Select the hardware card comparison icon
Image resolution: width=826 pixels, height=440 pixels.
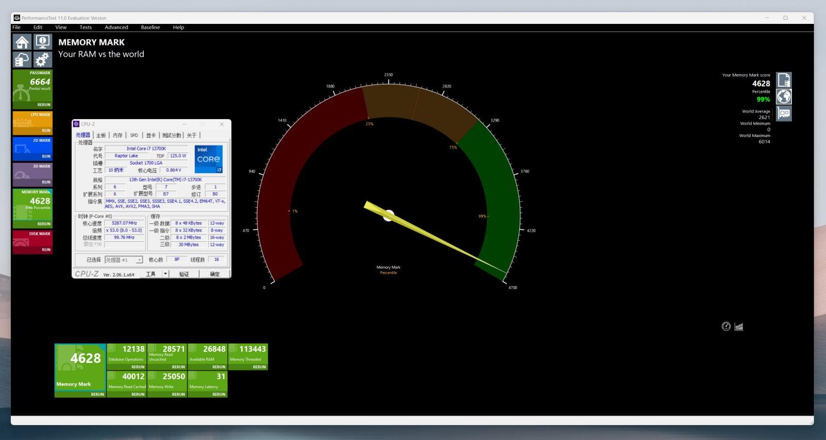point(784,114)
